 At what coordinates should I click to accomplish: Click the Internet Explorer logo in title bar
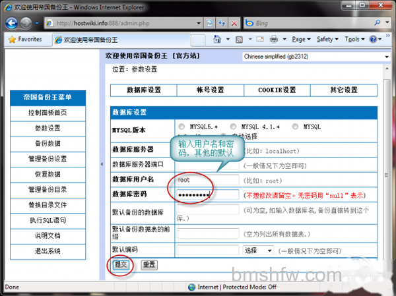click(x=8, y=7)
